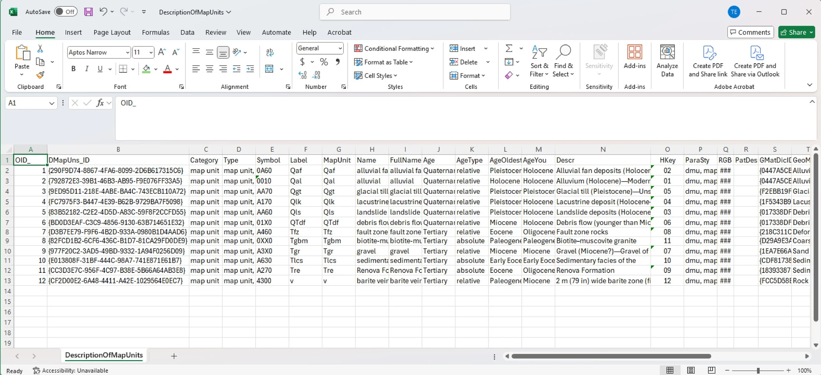Open Analyze Data tool
The height and width of the screenshot is (375, 821).
[667, 61]
